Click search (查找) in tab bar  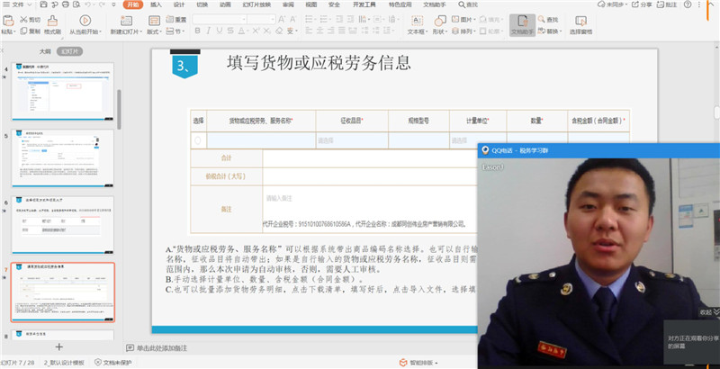pos(468,4)
